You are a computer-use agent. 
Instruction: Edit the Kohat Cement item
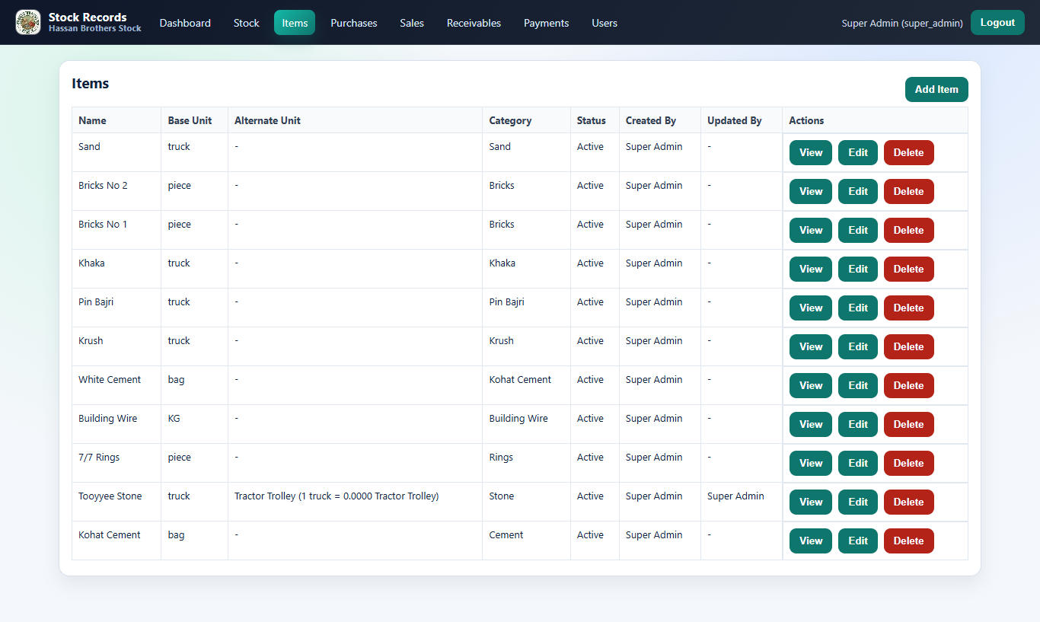(858, 541)
